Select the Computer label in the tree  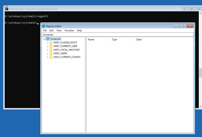[55, 39]
